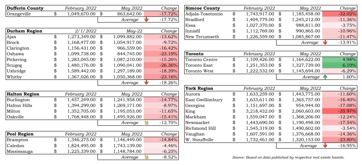Click the green up arrow in Toronto average

tap(325, 77)
